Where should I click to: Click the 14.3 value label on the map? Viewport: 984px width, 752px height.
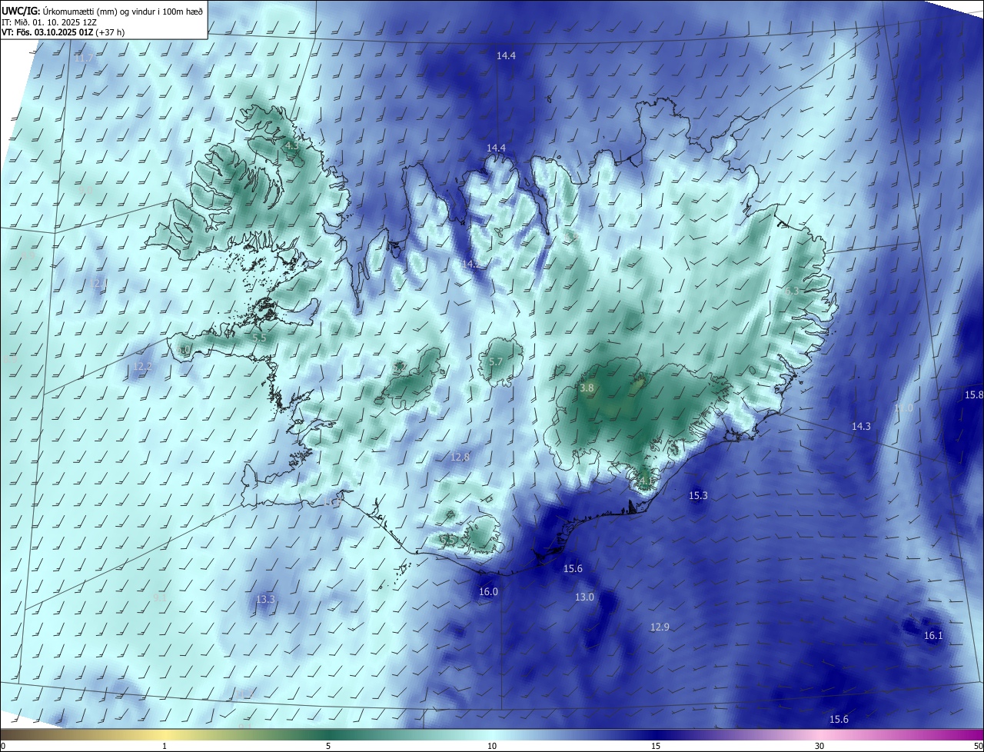click(861, 426)
